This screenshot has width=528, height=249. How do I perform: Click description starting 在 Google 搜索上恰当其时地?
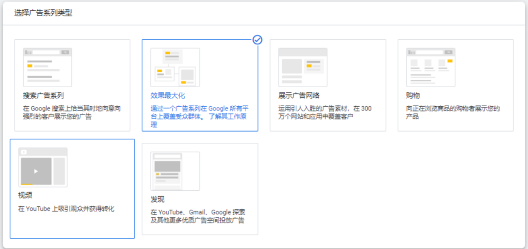72,113
